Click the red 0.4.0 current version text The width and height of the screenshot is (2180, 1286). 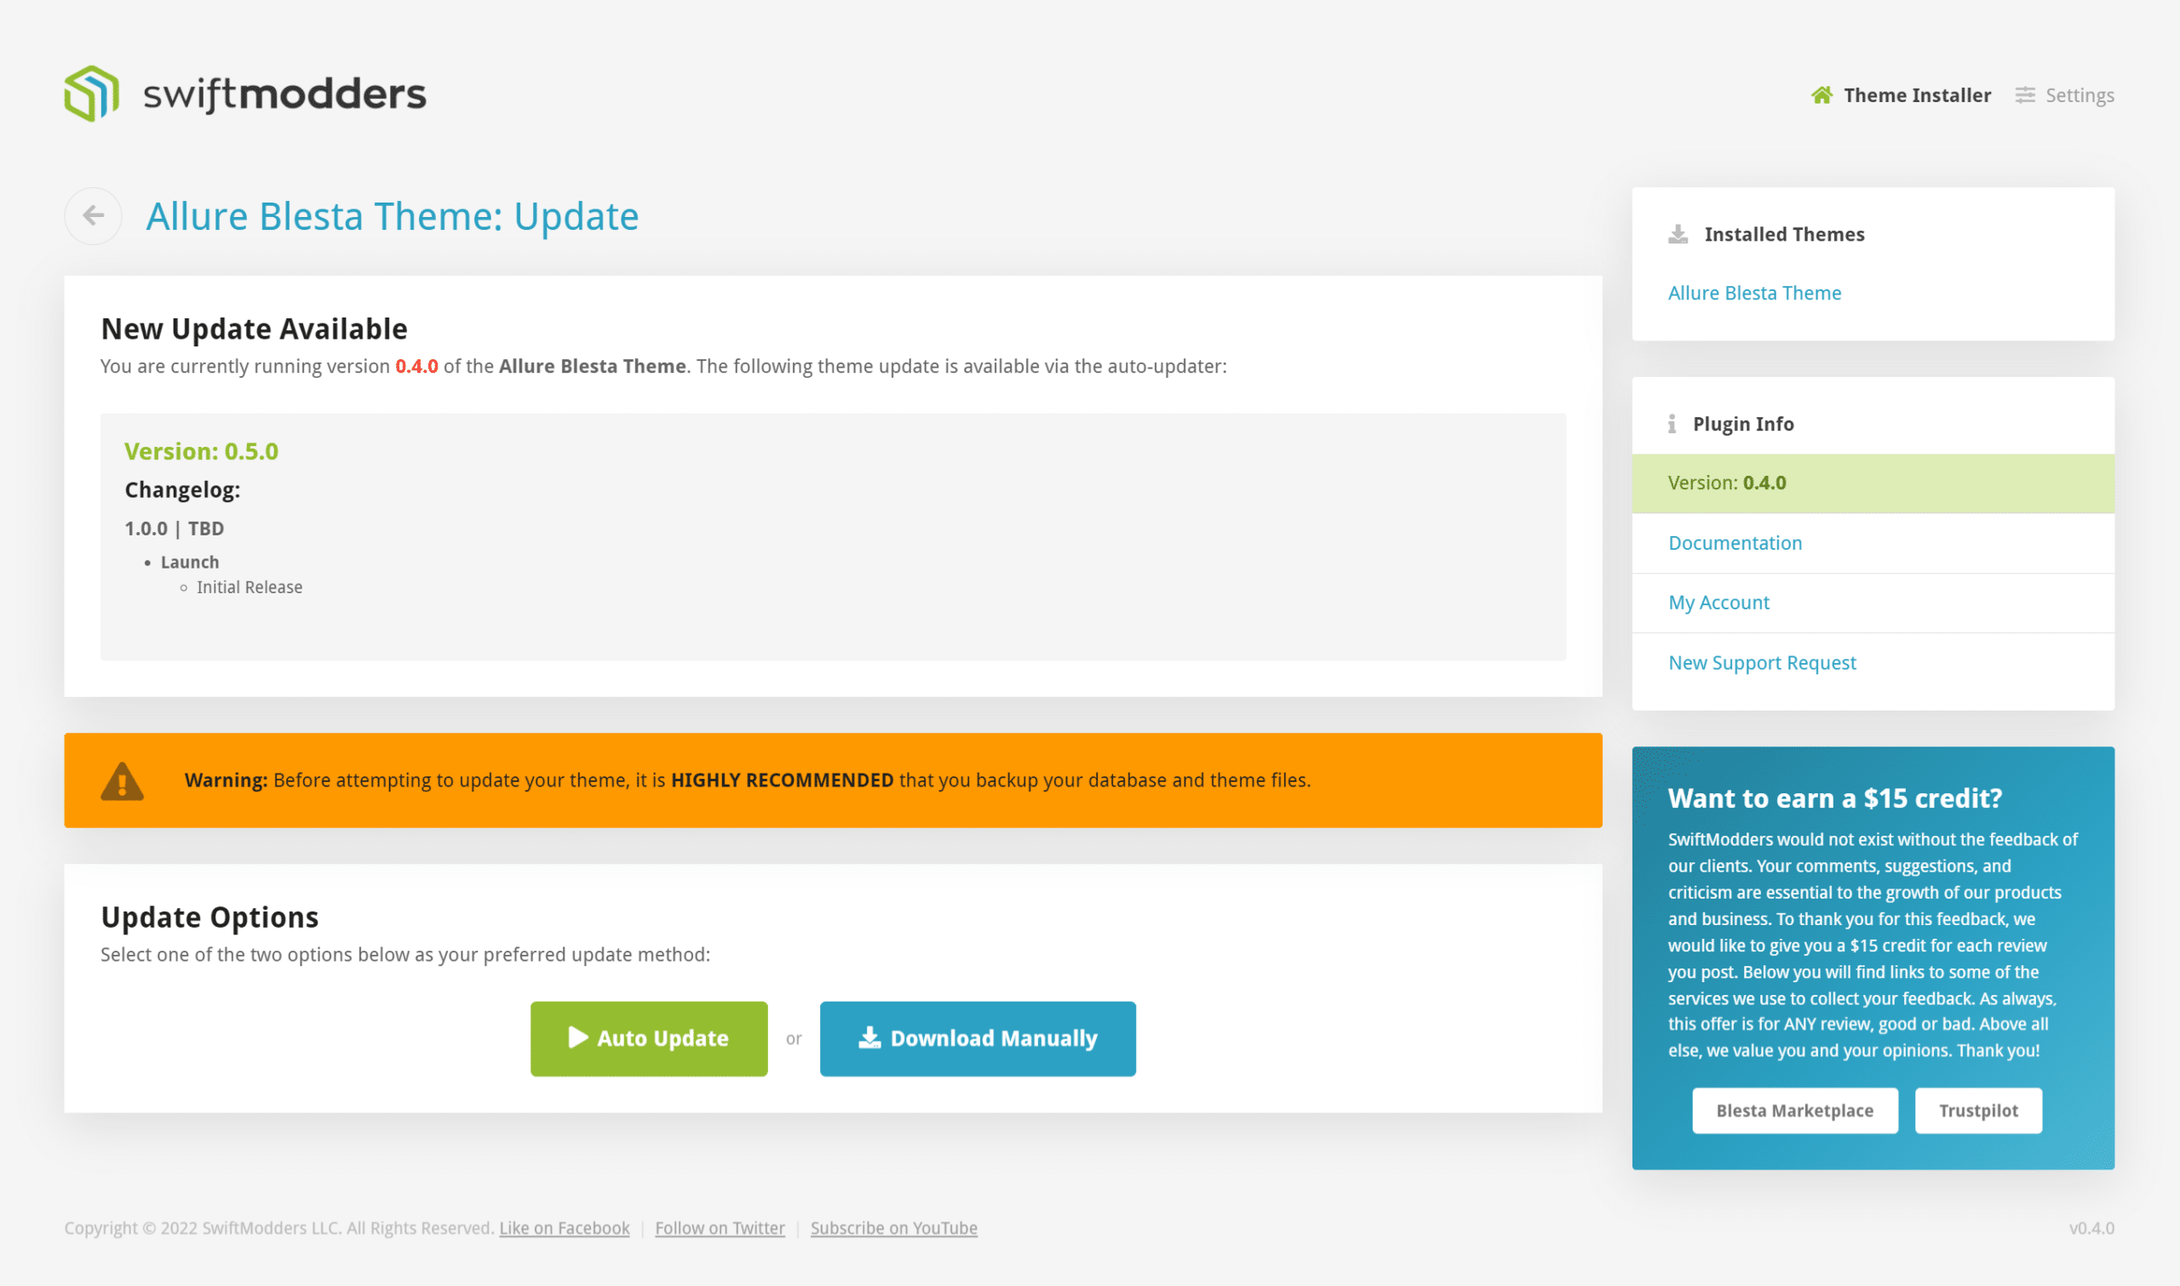click(x=417, y=367)
